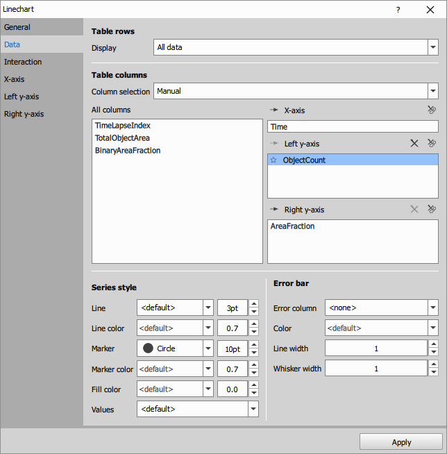Click the error bar Line width value field
This screenshot has height=454, width=447.
pos(376,348)
